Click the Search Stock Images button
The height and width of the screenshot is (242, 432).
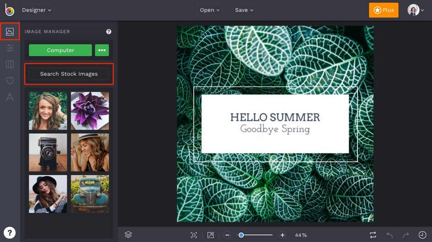tap(69, 74)
